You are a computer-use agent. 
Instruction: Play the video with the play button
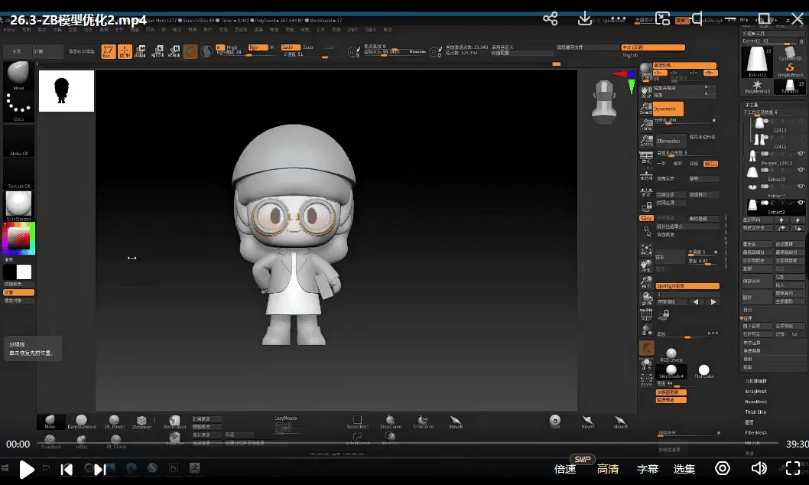(26, 469)
